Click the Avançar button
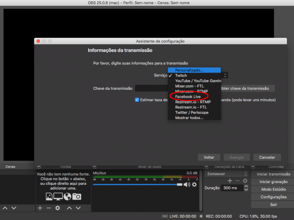 point(237,157)
